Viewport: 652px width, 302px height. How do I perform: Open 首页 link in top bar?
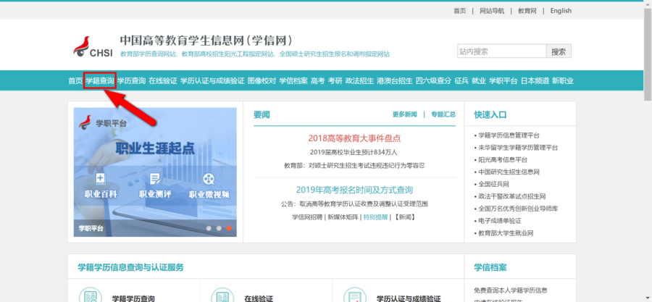(460, 11)
